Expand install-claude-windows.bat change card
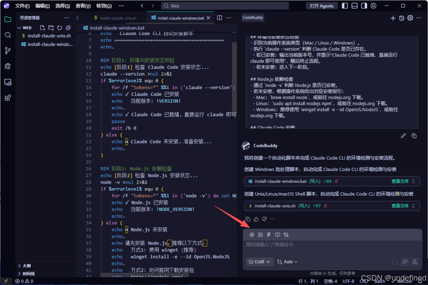 pos(413,181)
